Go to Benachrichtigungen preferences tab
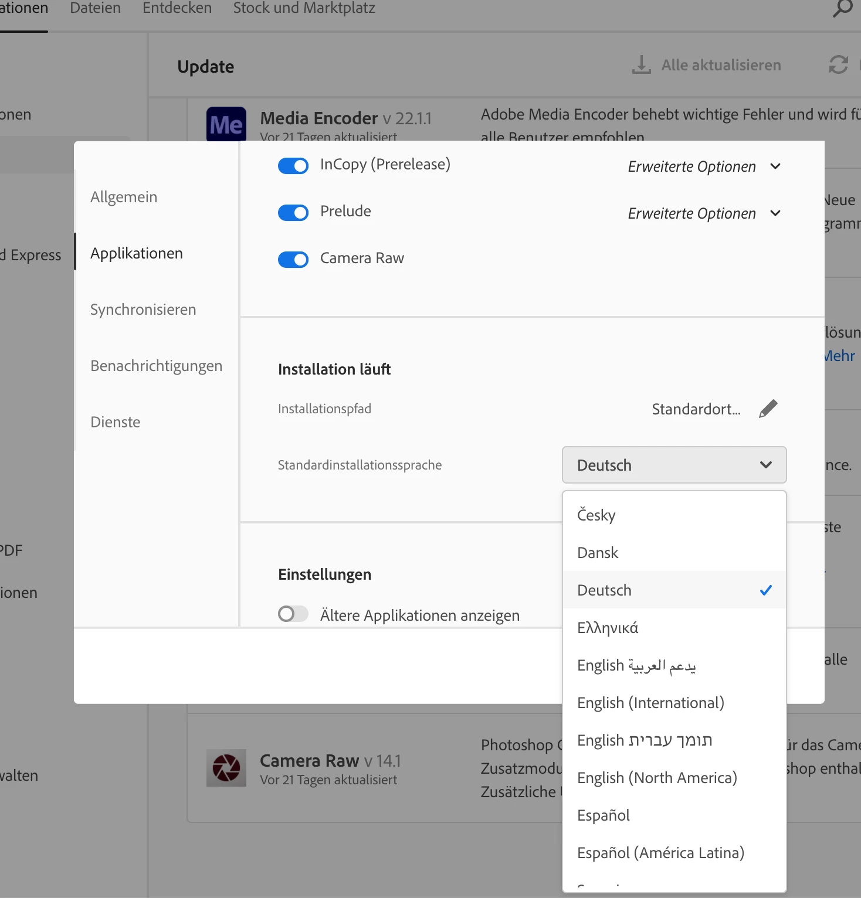Viewport: 861px width, 898px height. click(x=157, y=366)
